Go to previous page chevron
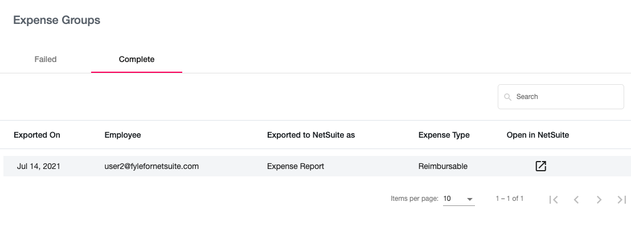The width and height of the screenshot is (631, 231). [576, 199]
